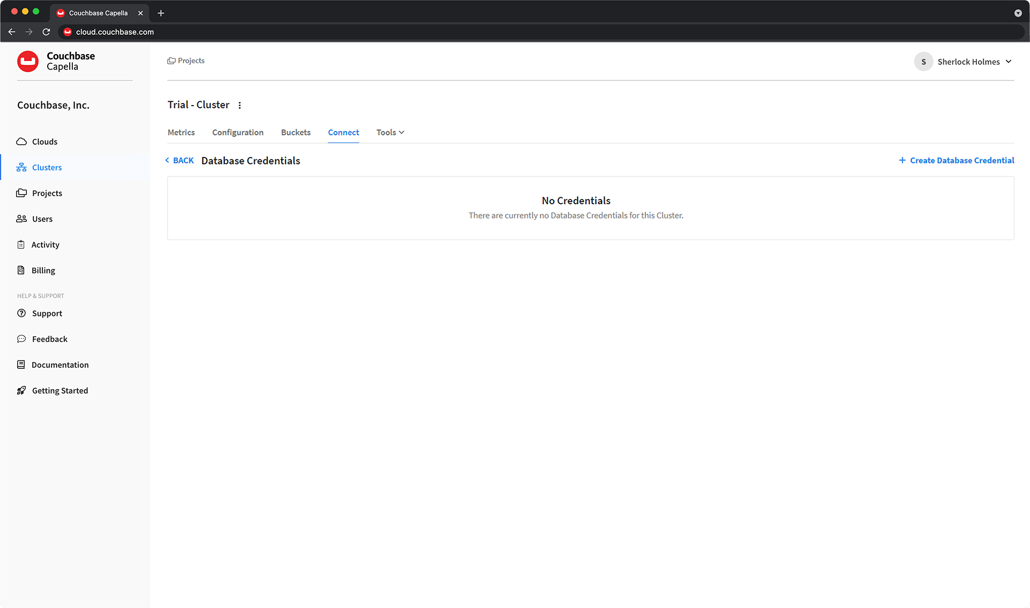1030x608 pixels.
Task: Click the browser forward arrow
Action: pyautogui.click(x=29, y=32)
